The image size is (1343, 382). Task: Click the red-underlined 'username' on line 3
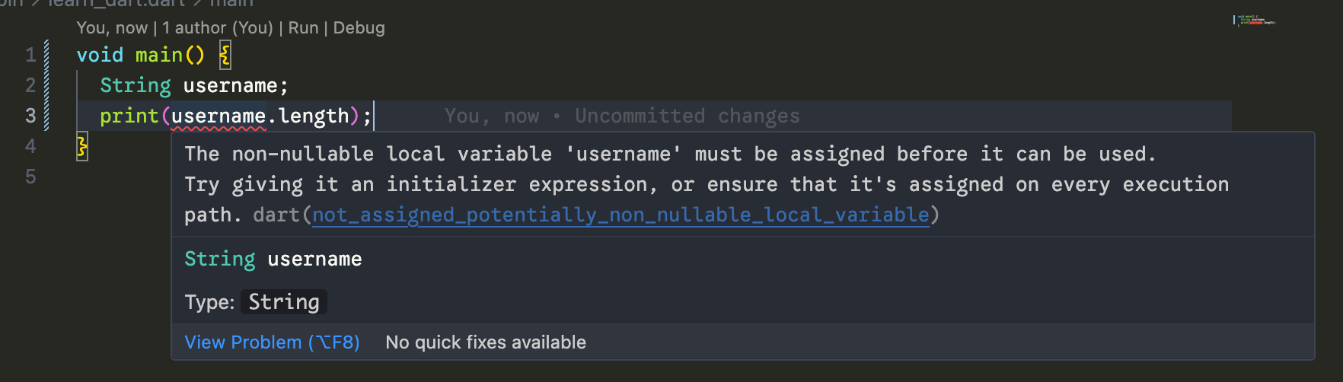point(218,116)
